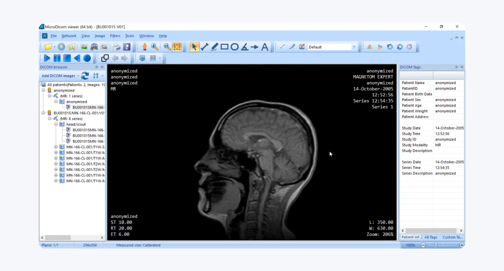Flip the image horizontally

pyautogui.click(x=369, y=46)
